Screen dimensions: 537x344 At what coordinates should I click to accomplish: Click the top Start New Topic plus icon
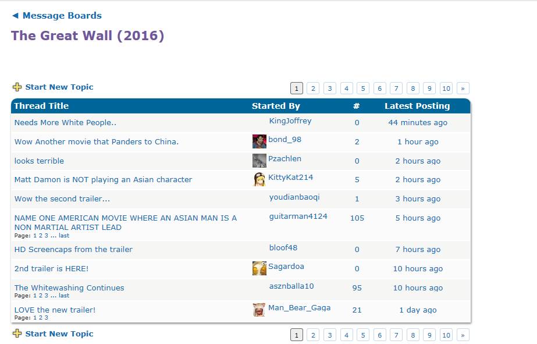click(17, 87)
